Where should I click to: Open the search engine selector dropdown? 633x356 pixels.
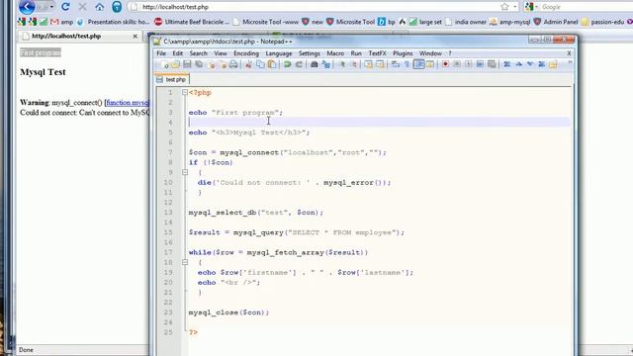point(531,7)
